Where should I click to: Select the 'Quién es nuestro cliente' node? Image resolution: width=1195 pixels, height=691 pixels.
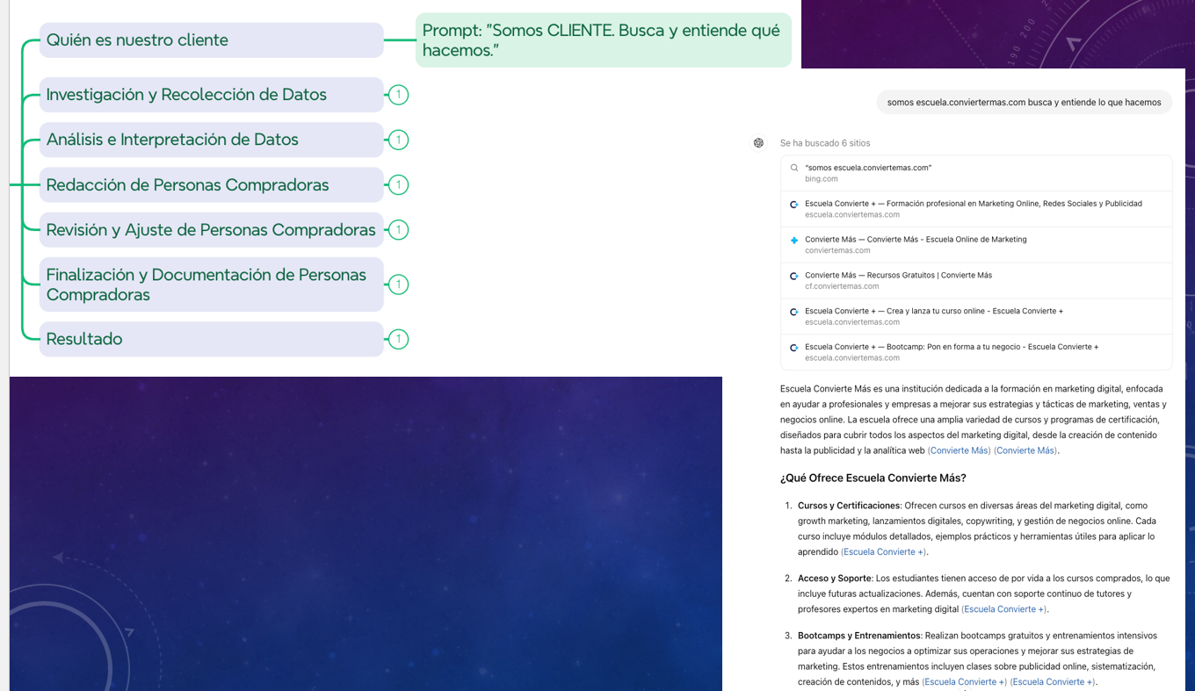pyautogui.click(x=211, y=40)
